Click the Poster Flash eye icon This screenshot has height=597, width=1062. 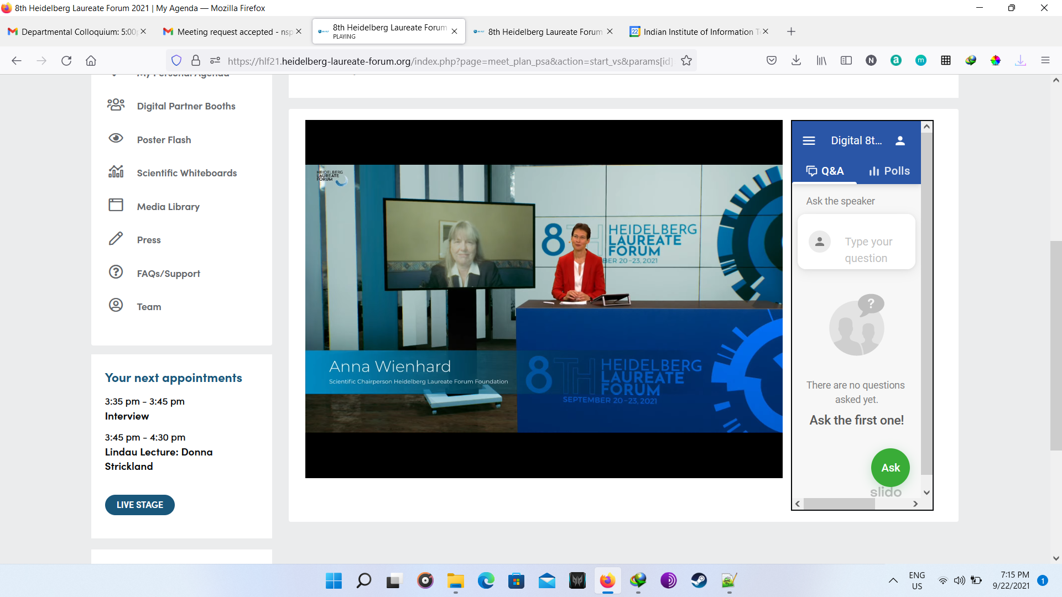click(116, 138)
